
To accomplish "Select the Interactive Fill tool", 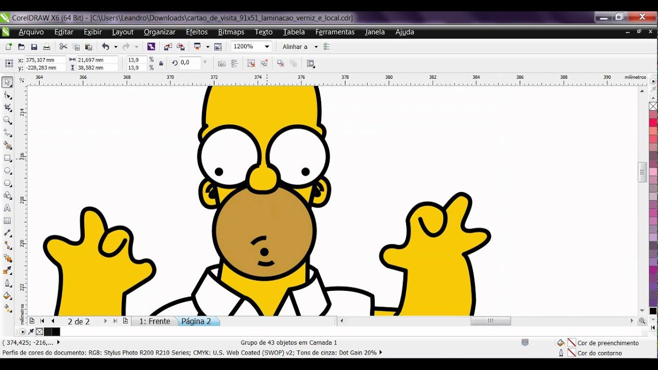I will pyautogui.click(x=7, y=308).
